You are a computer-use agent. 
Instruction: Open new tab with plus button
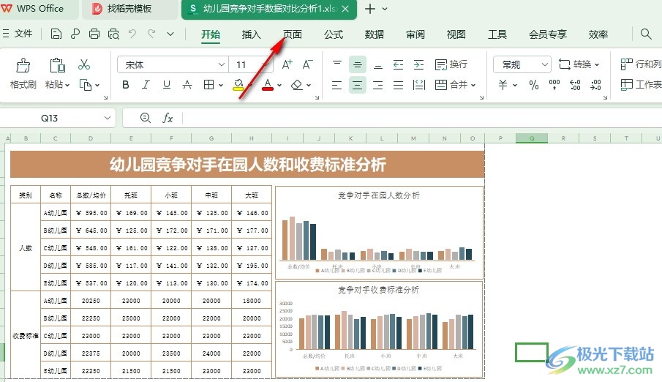pyautogui.click(x=370, y=9)
